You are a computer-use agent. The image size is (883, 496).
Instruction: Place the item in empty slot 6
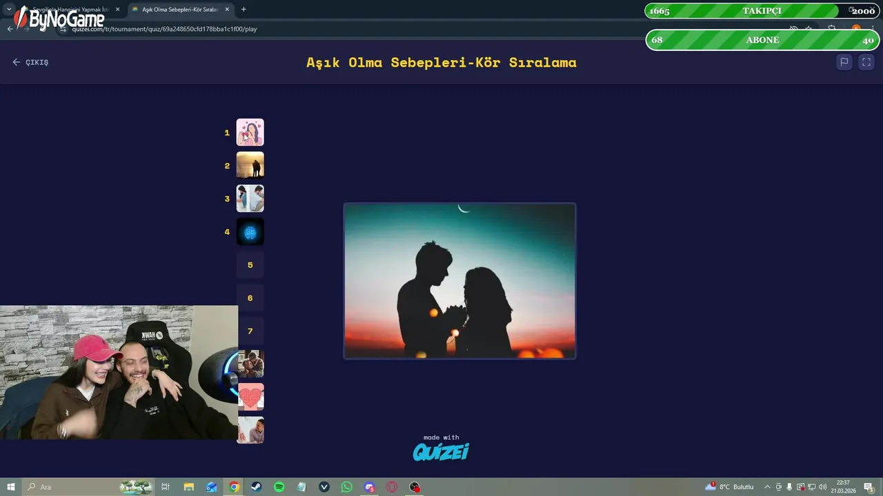(x=250, y=298)
